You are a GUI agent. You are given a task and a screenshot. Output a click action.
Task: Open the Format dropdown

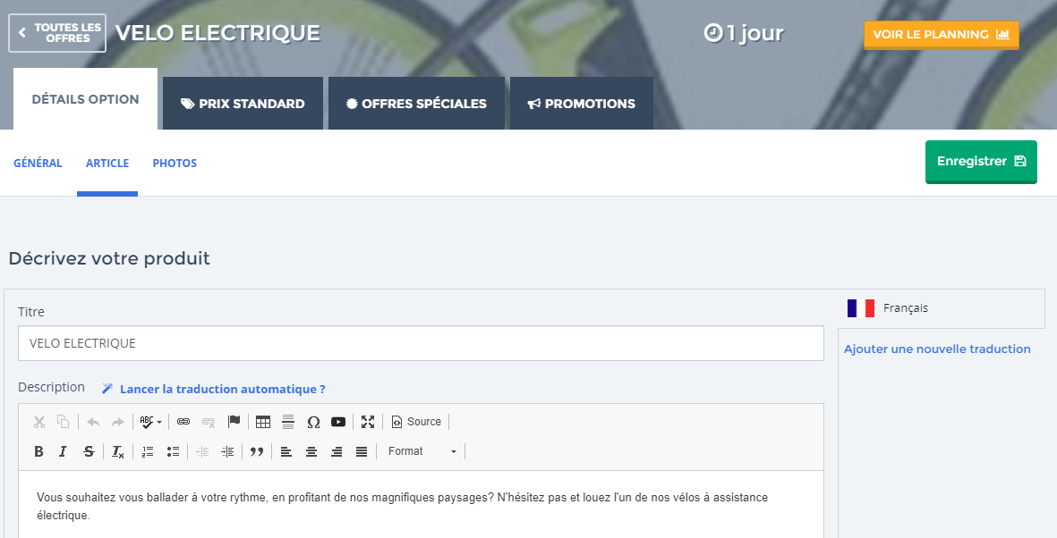click(422, 451)
